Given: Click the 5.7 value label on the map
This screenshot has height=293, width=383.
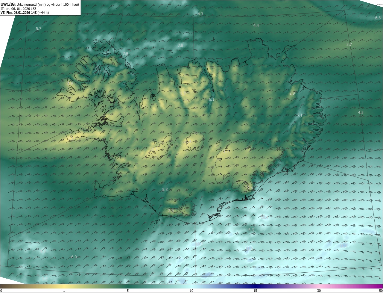Looking at the screenshot, I should click(38, 28).
